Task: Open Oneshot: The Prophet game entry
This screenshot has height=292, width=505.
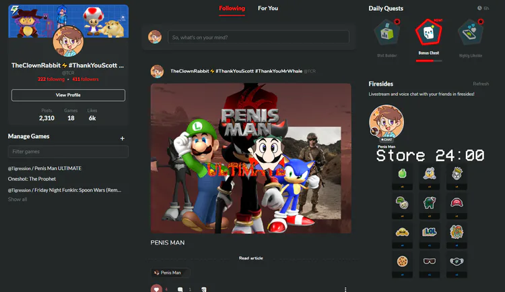Action: 32,179
